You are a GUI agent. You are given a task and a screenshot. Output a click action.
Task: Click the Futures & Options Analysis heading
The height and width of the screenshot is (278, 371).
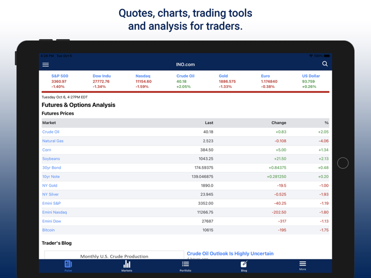click(78, 105)
